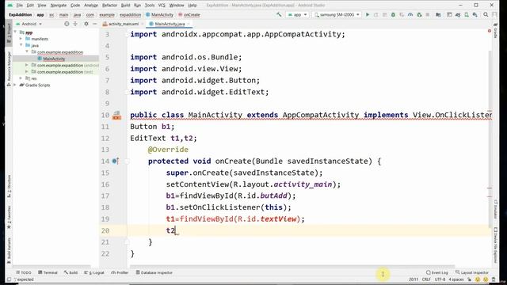Collapse the app module tree node
The image size is (507, 285).
click(16, 32)
